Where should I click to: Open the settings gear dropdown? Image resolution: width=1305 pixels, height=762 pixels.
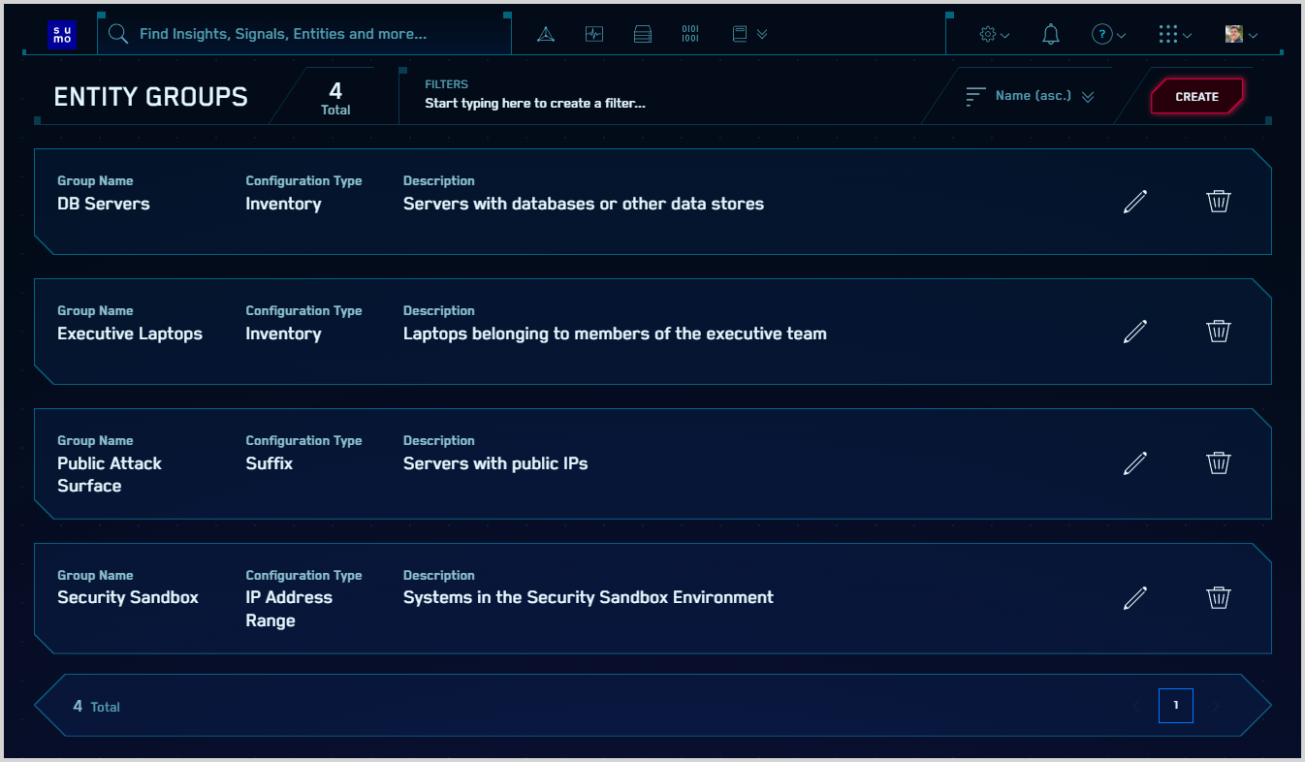(994, 35)
